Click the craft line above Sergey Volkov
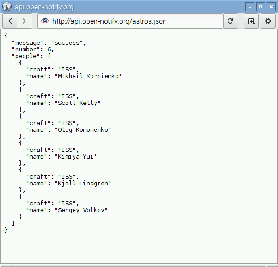Screen dimensions: 278x267 [x=52, y=204]
